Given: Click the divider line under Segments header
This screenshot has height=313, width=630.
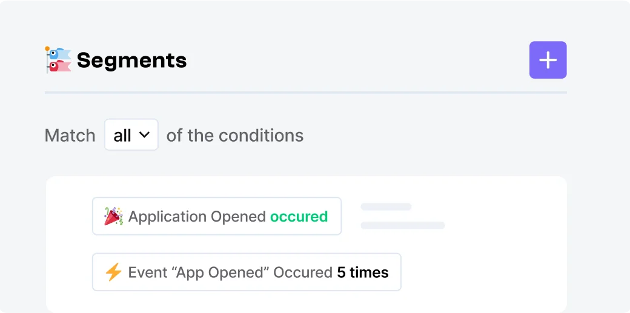Looking at the screenshot, I should [305, 93].
